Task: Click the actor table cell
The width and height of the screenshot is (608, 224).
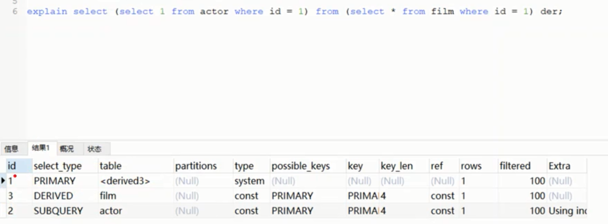Action: 110,211
